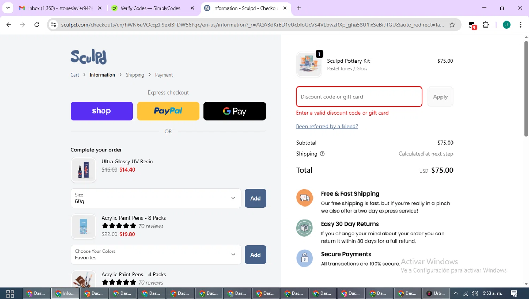
Task: Open the Cart breadcrumb link
Action: click(x=74, y=75)
